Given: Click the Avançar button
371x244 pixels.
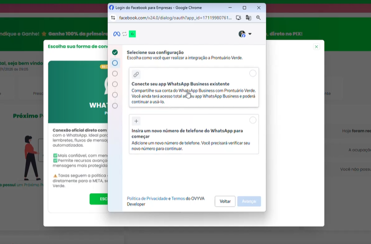Looking at the screenshot, I should [249, 201].
